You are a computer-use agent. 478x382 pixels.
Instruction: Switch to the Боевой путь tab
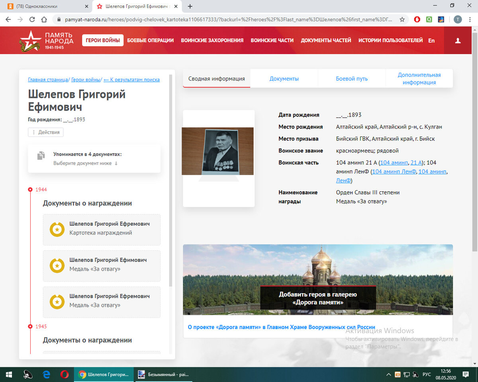click(352, 78)
